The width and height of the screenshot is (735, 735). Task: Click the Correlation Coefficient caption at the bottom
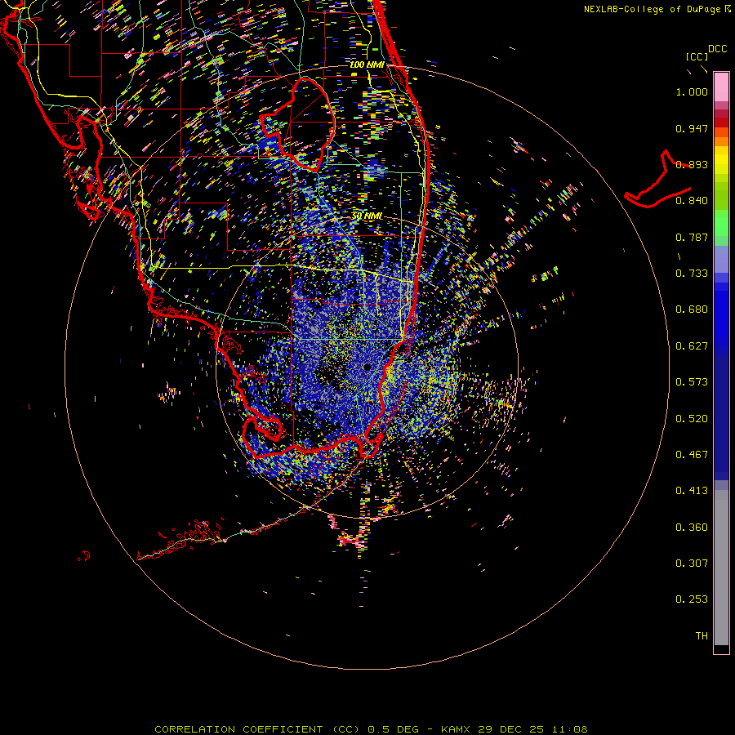(371, 729)
